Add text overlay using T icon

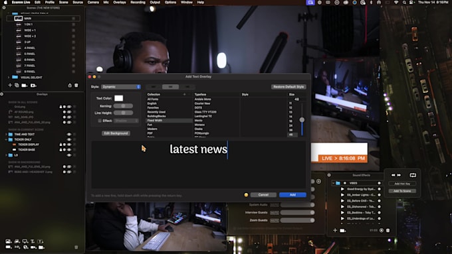[x=33, y=241]
